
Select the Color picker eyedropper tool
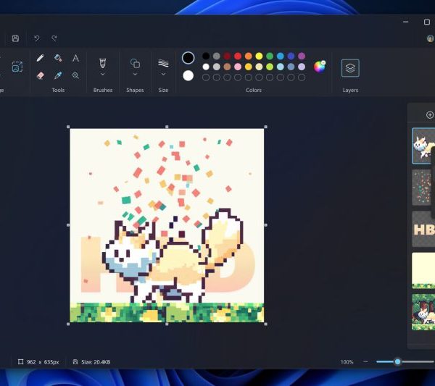pyautogui.click(x=58, y=75)
